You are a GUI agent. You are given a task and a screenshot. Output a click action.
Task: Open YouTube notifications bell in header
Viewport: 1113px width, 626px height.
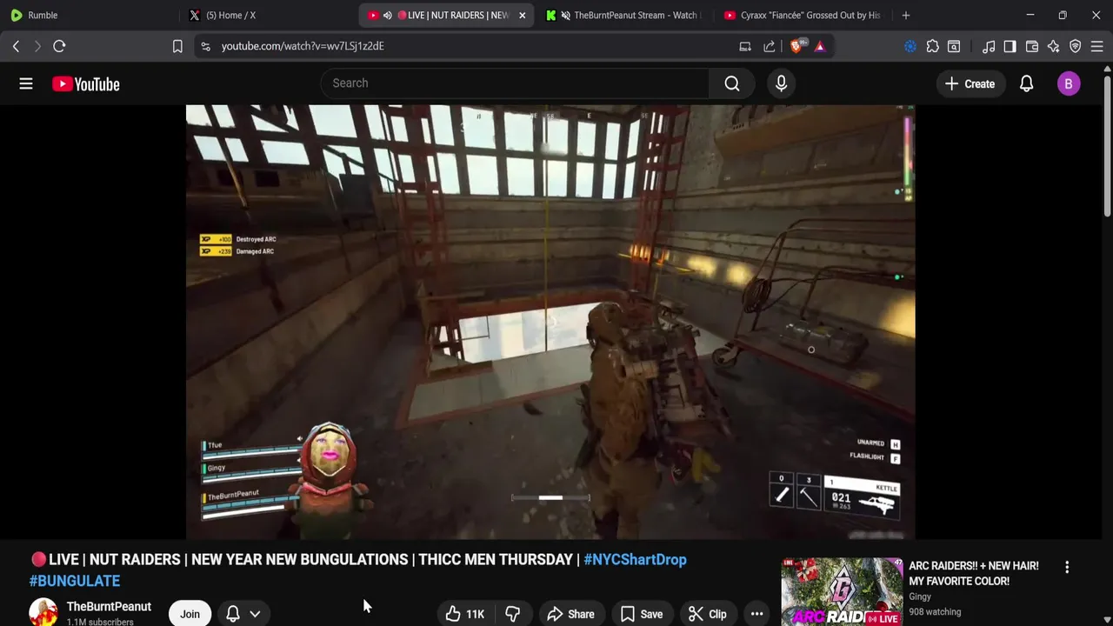tap(1026, 83)
